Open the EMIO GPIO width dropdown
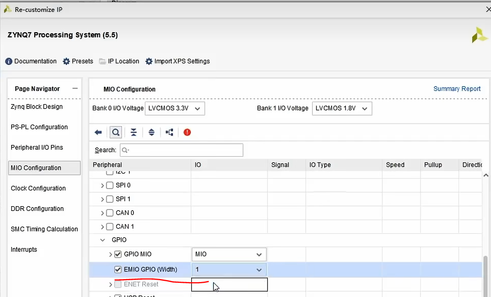 [229, 269]
